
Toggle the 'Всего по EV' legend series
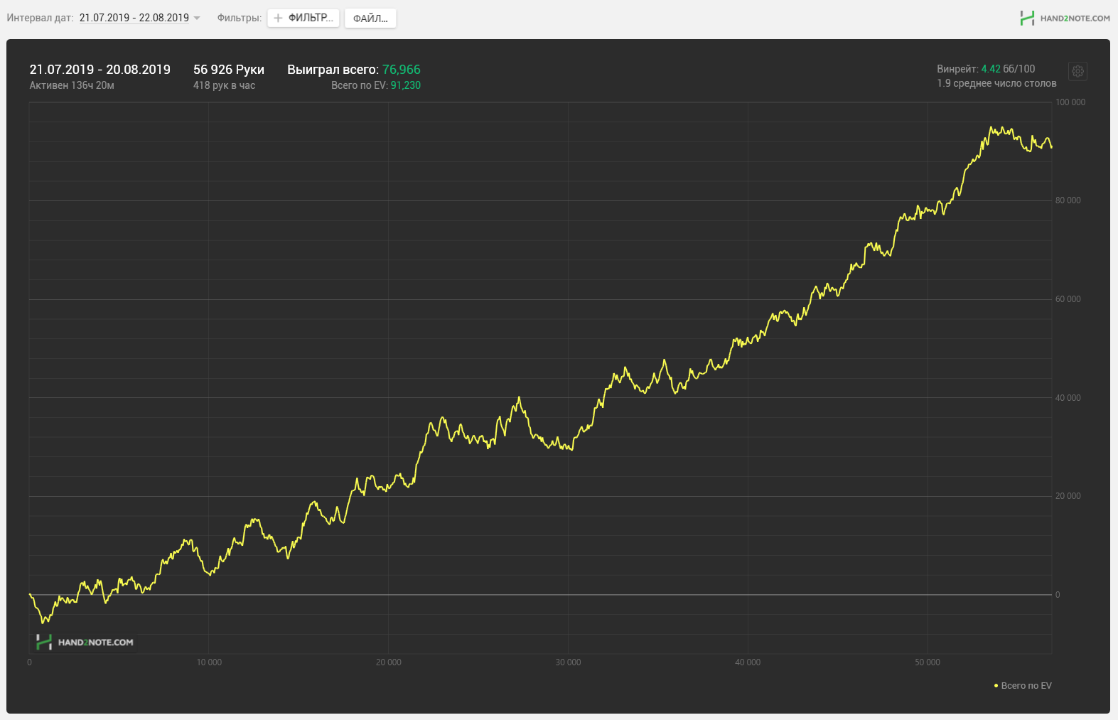(1023, 686)
